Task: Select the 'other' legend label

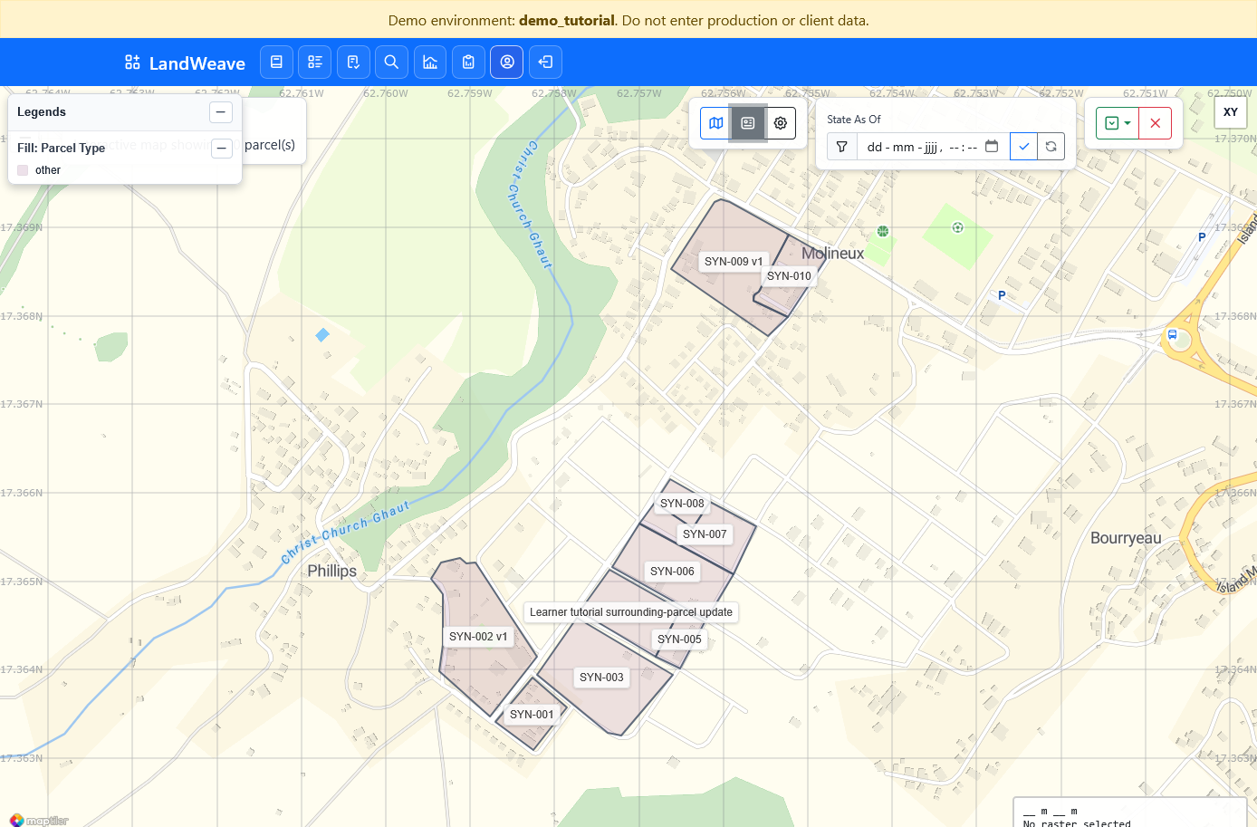Action: click(48, 170)
